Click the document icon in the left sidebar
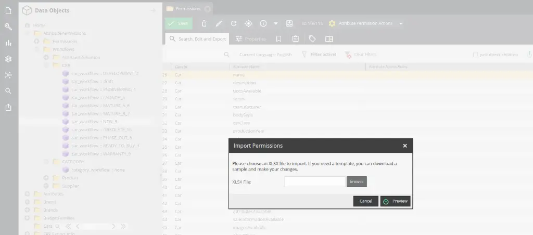The width and height of the screenshot is (533, 235). pos(8,10)
